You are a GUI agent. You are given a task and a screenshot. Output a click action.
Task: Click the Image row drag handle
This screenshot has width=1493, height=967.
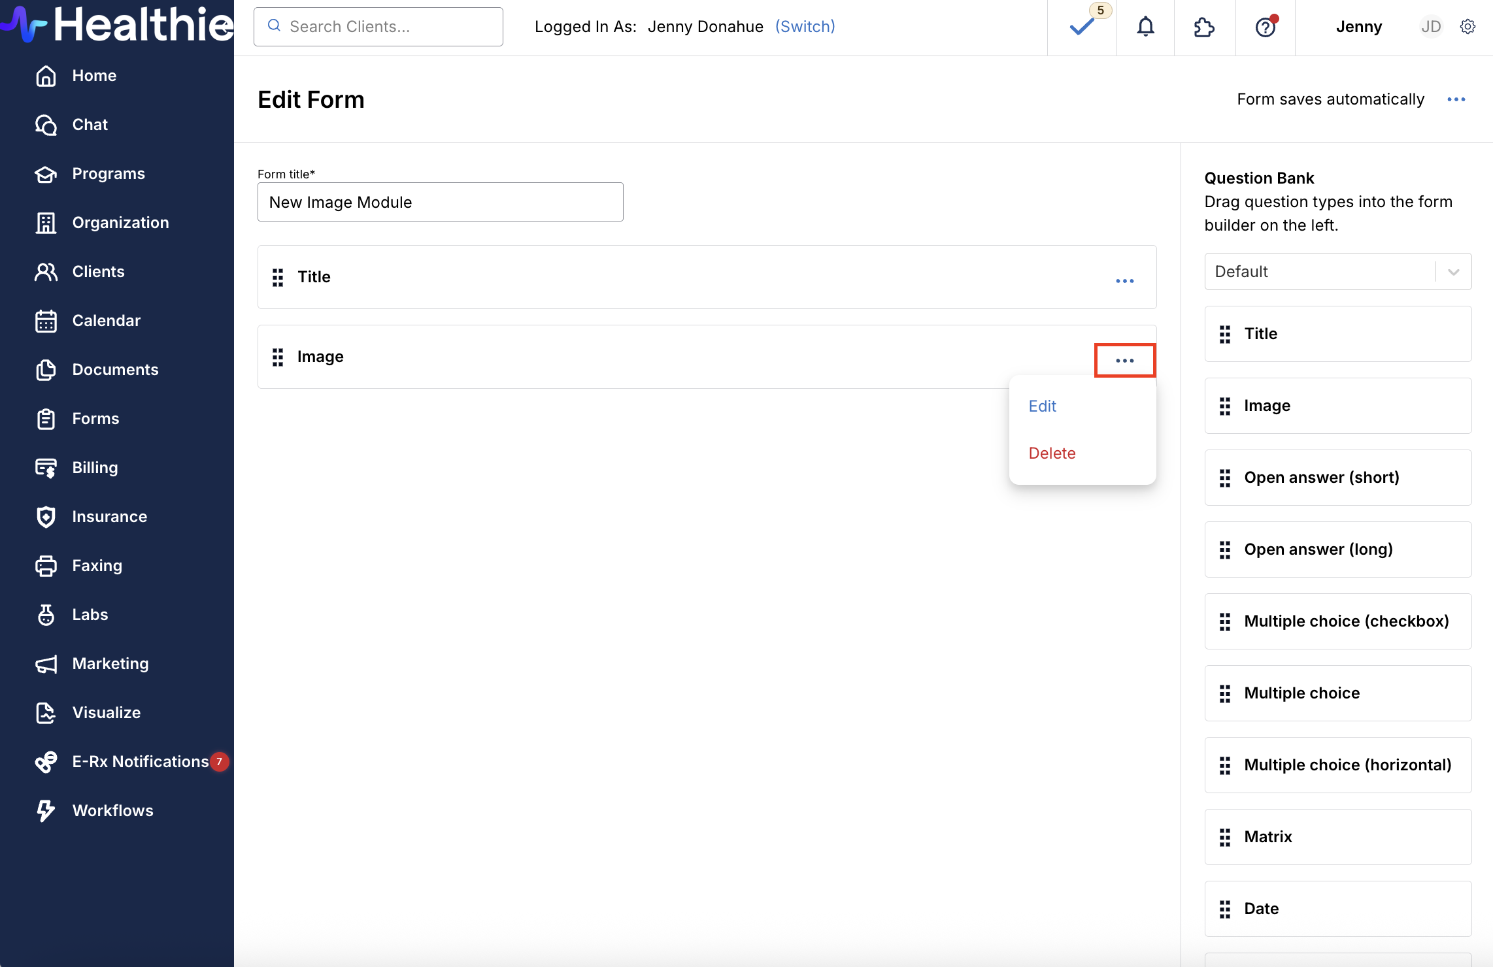click(278, 357)
